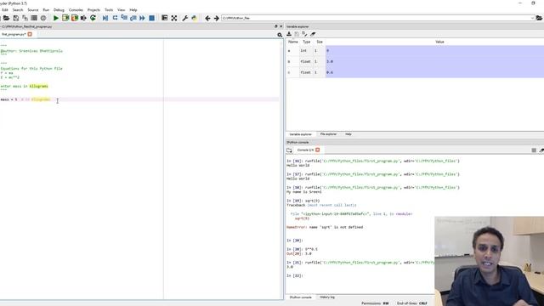Select the int row for variable a

click(415, 51)
